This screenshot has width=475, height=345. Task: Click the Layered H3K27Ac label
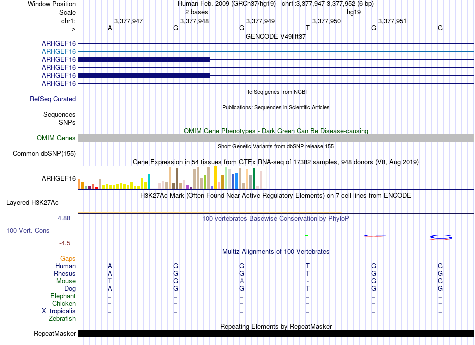coord(32,203)
